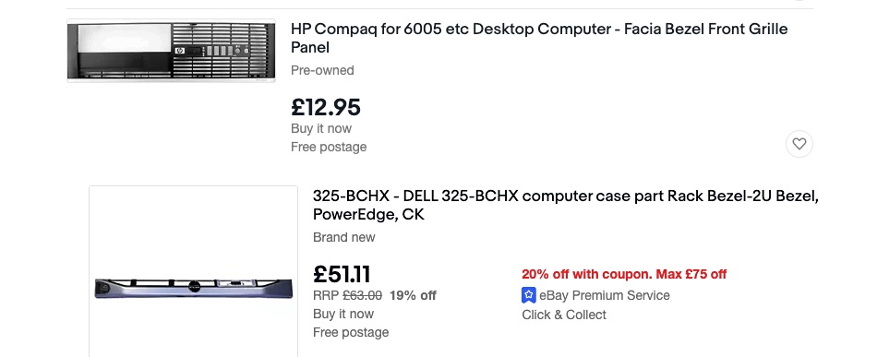Click the RRP £63.00 strikethrough price
Screen dimensions: 877x357
[347, 295]
